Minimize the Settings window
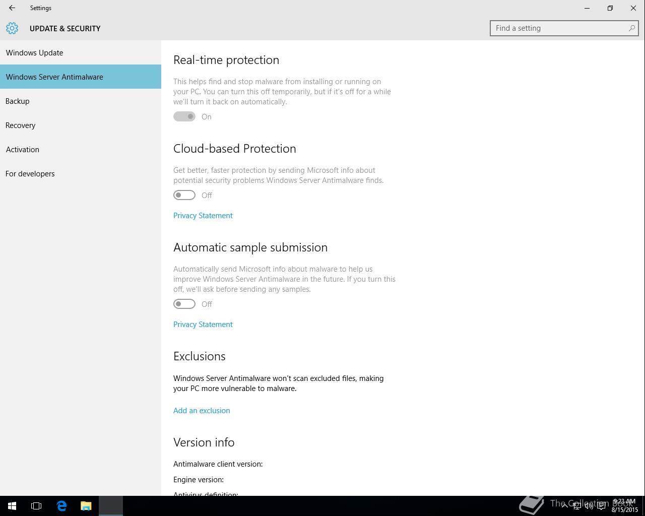The image size is (645, 516). pyautogui.click(x=587, y=8)
